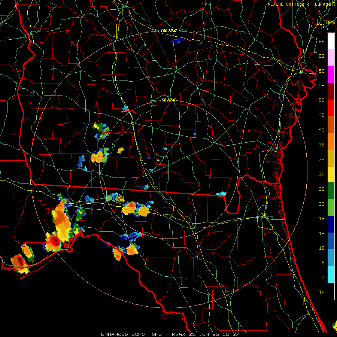The image size is (337, 337).
Task: Click the '2' legend value
Action: 323,278
